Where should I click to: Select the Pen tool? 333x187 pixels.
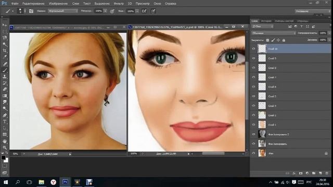pos(5,115)
